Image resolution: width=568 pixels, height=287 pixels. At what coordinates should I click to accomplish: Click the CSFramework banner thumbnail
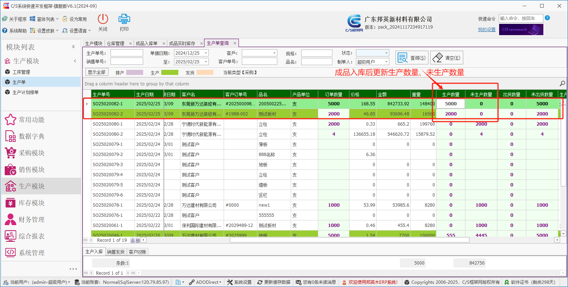pos(521,30)
